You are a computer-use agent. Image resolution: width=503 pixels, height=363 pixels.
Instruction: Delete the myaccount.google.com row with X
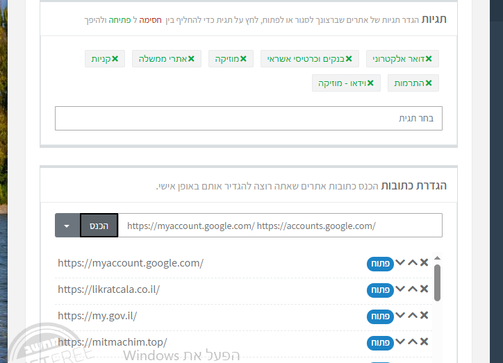click(x=424, y=263)
